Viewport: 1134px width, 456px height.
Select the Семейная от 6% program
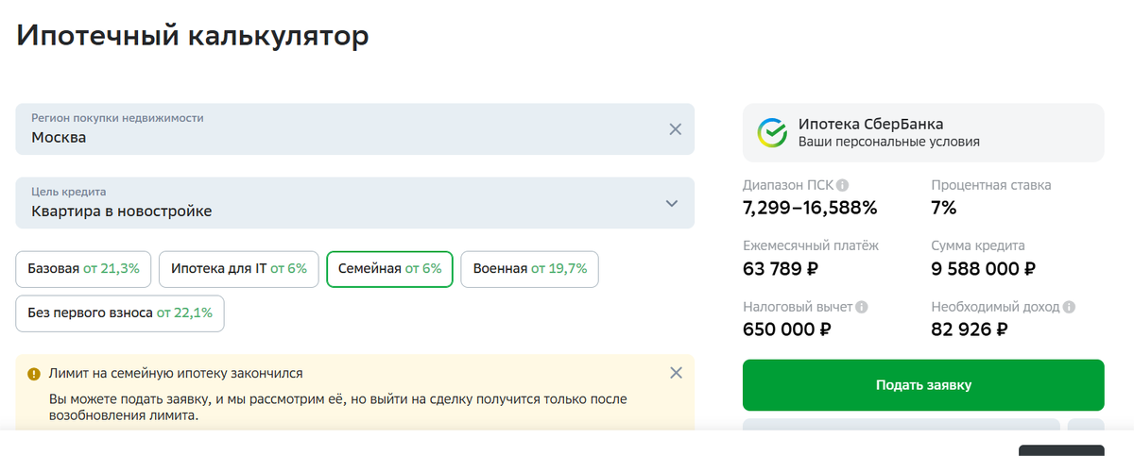(389, 269)
